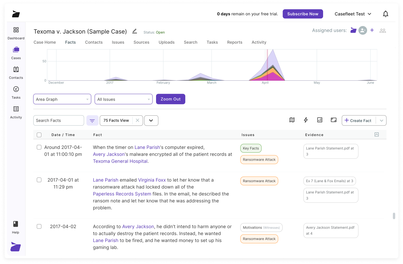Viewport: 403px width, 264px height.
Task: Open the facts filter icon
Action: (x=92, y=120)
